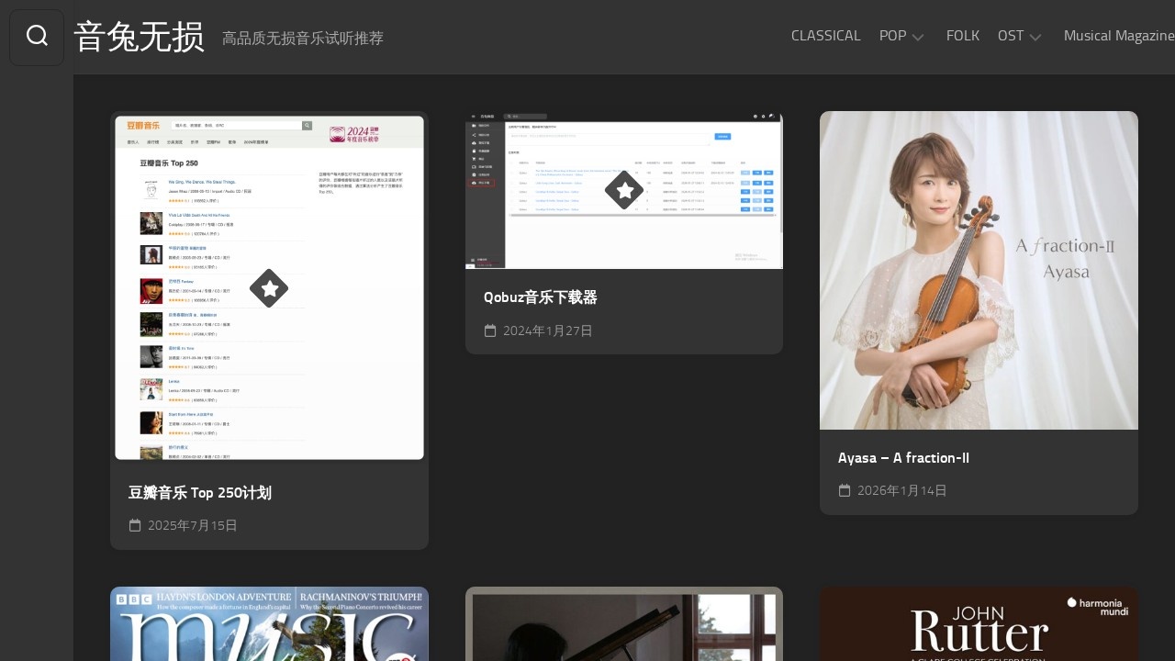The image size is (1175, 661).
Task: Open the search magnifier icon
Action: (x=37, y=37)
